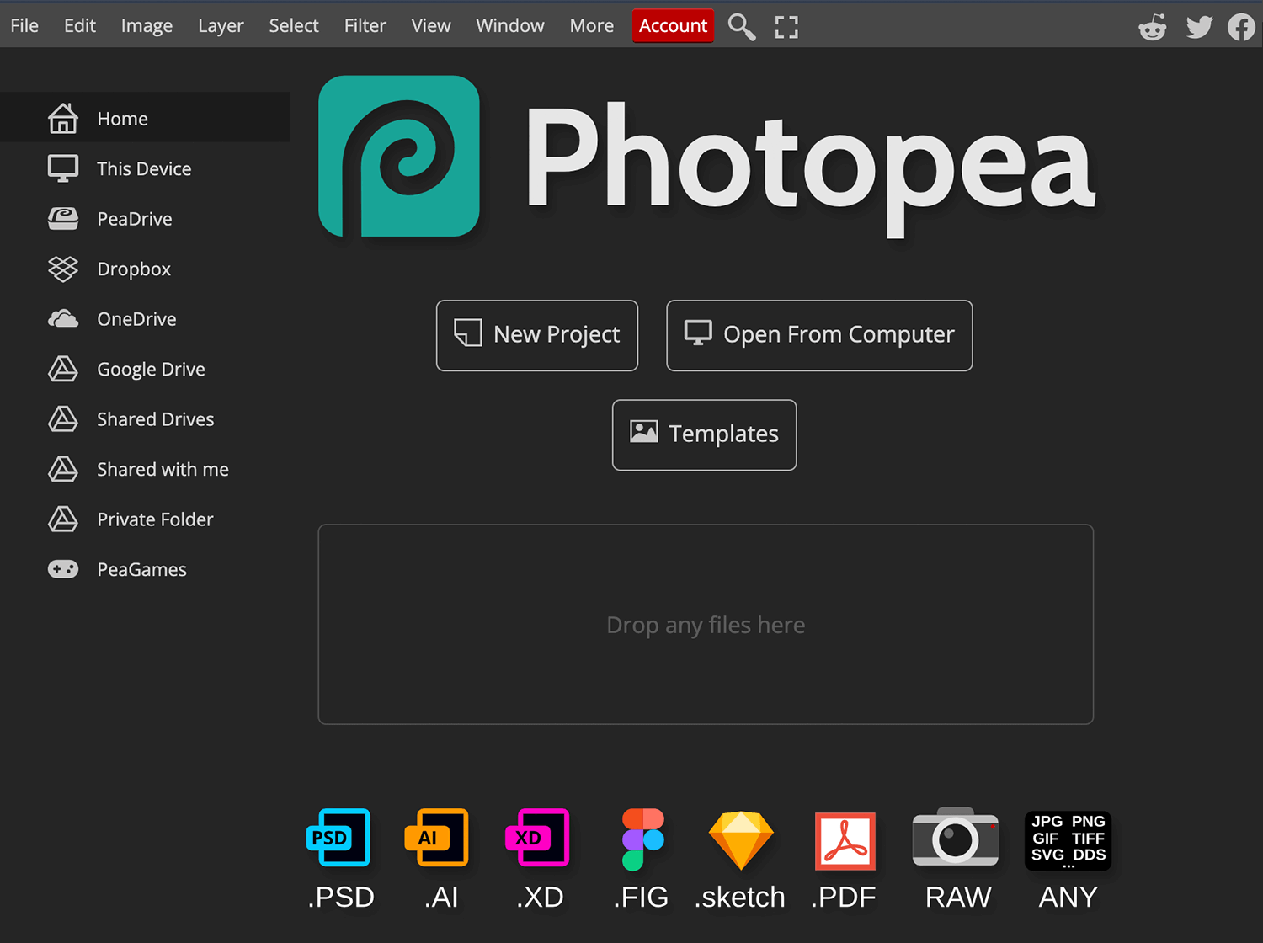Image resolution: width=1263 pixels, height=943 pixels.
Task: Click the Drop any files here area
Action: tap(706, 624)
